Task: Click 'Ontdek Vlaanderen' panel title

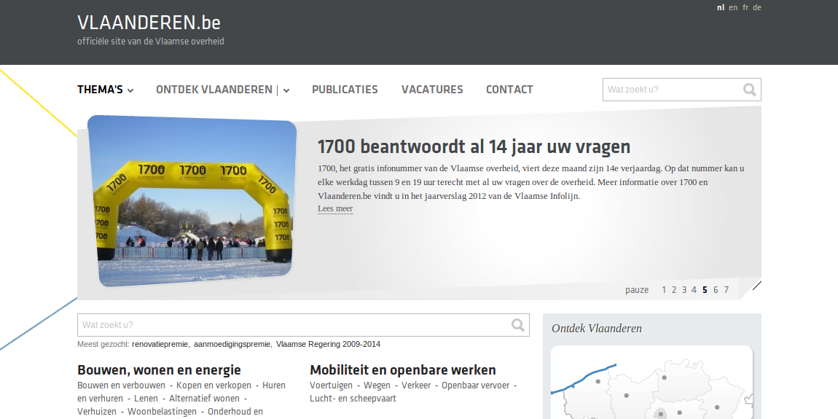Action: (x=596, y=328)
